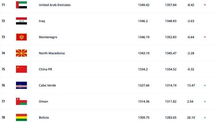Image resolution: width=215 pixels, height=122 pixels.
Task: Click the green up arrow for Cabo Verde
Action: coord(205,86)
